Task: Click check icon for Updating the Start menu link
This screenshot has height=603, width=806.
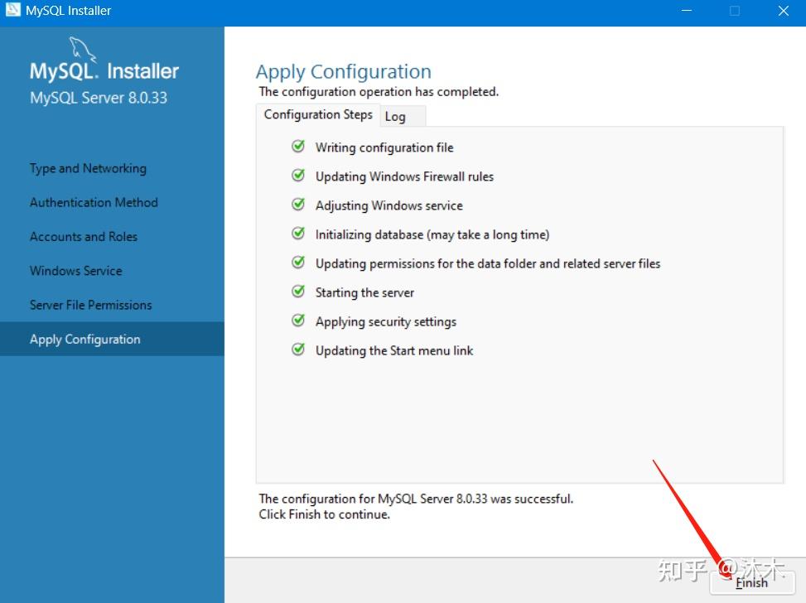Action: pyautogui.click(x=298, y=350)
